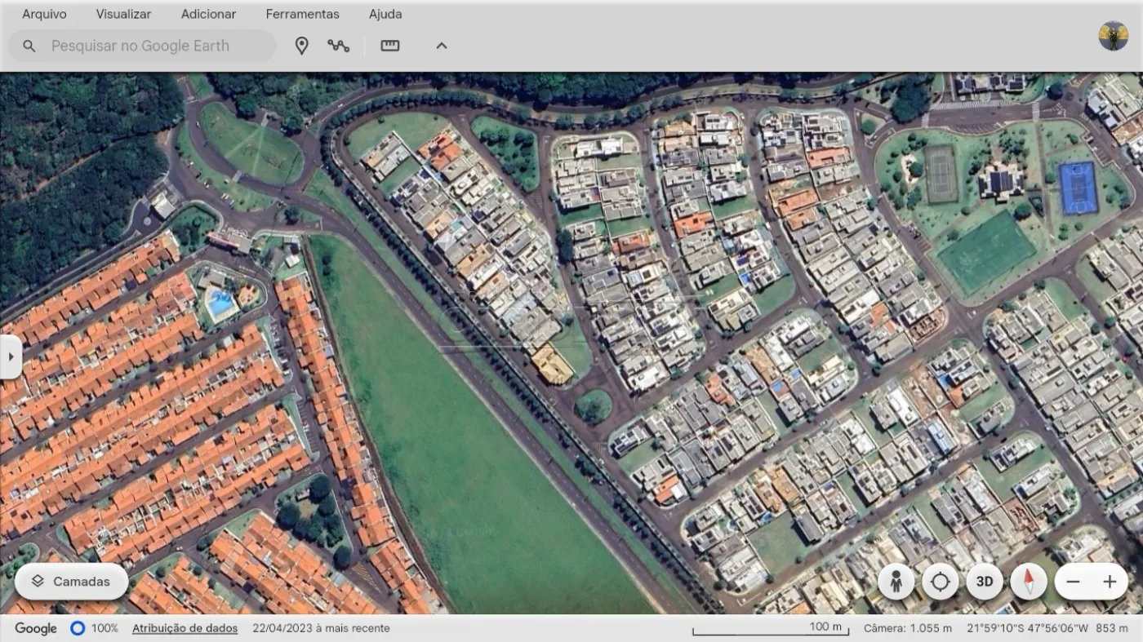Open the Arquivo menu
The image size is (1143, 642).
coord(44,14)
